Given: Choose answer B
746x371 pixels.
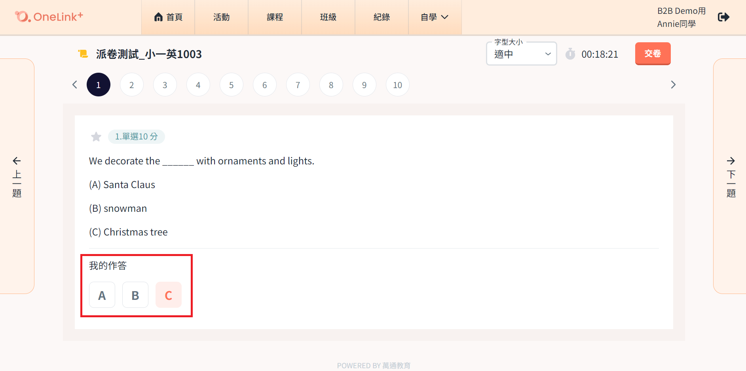Looking at the screenshot, I should pyautogui.click(x=135, y=295).
